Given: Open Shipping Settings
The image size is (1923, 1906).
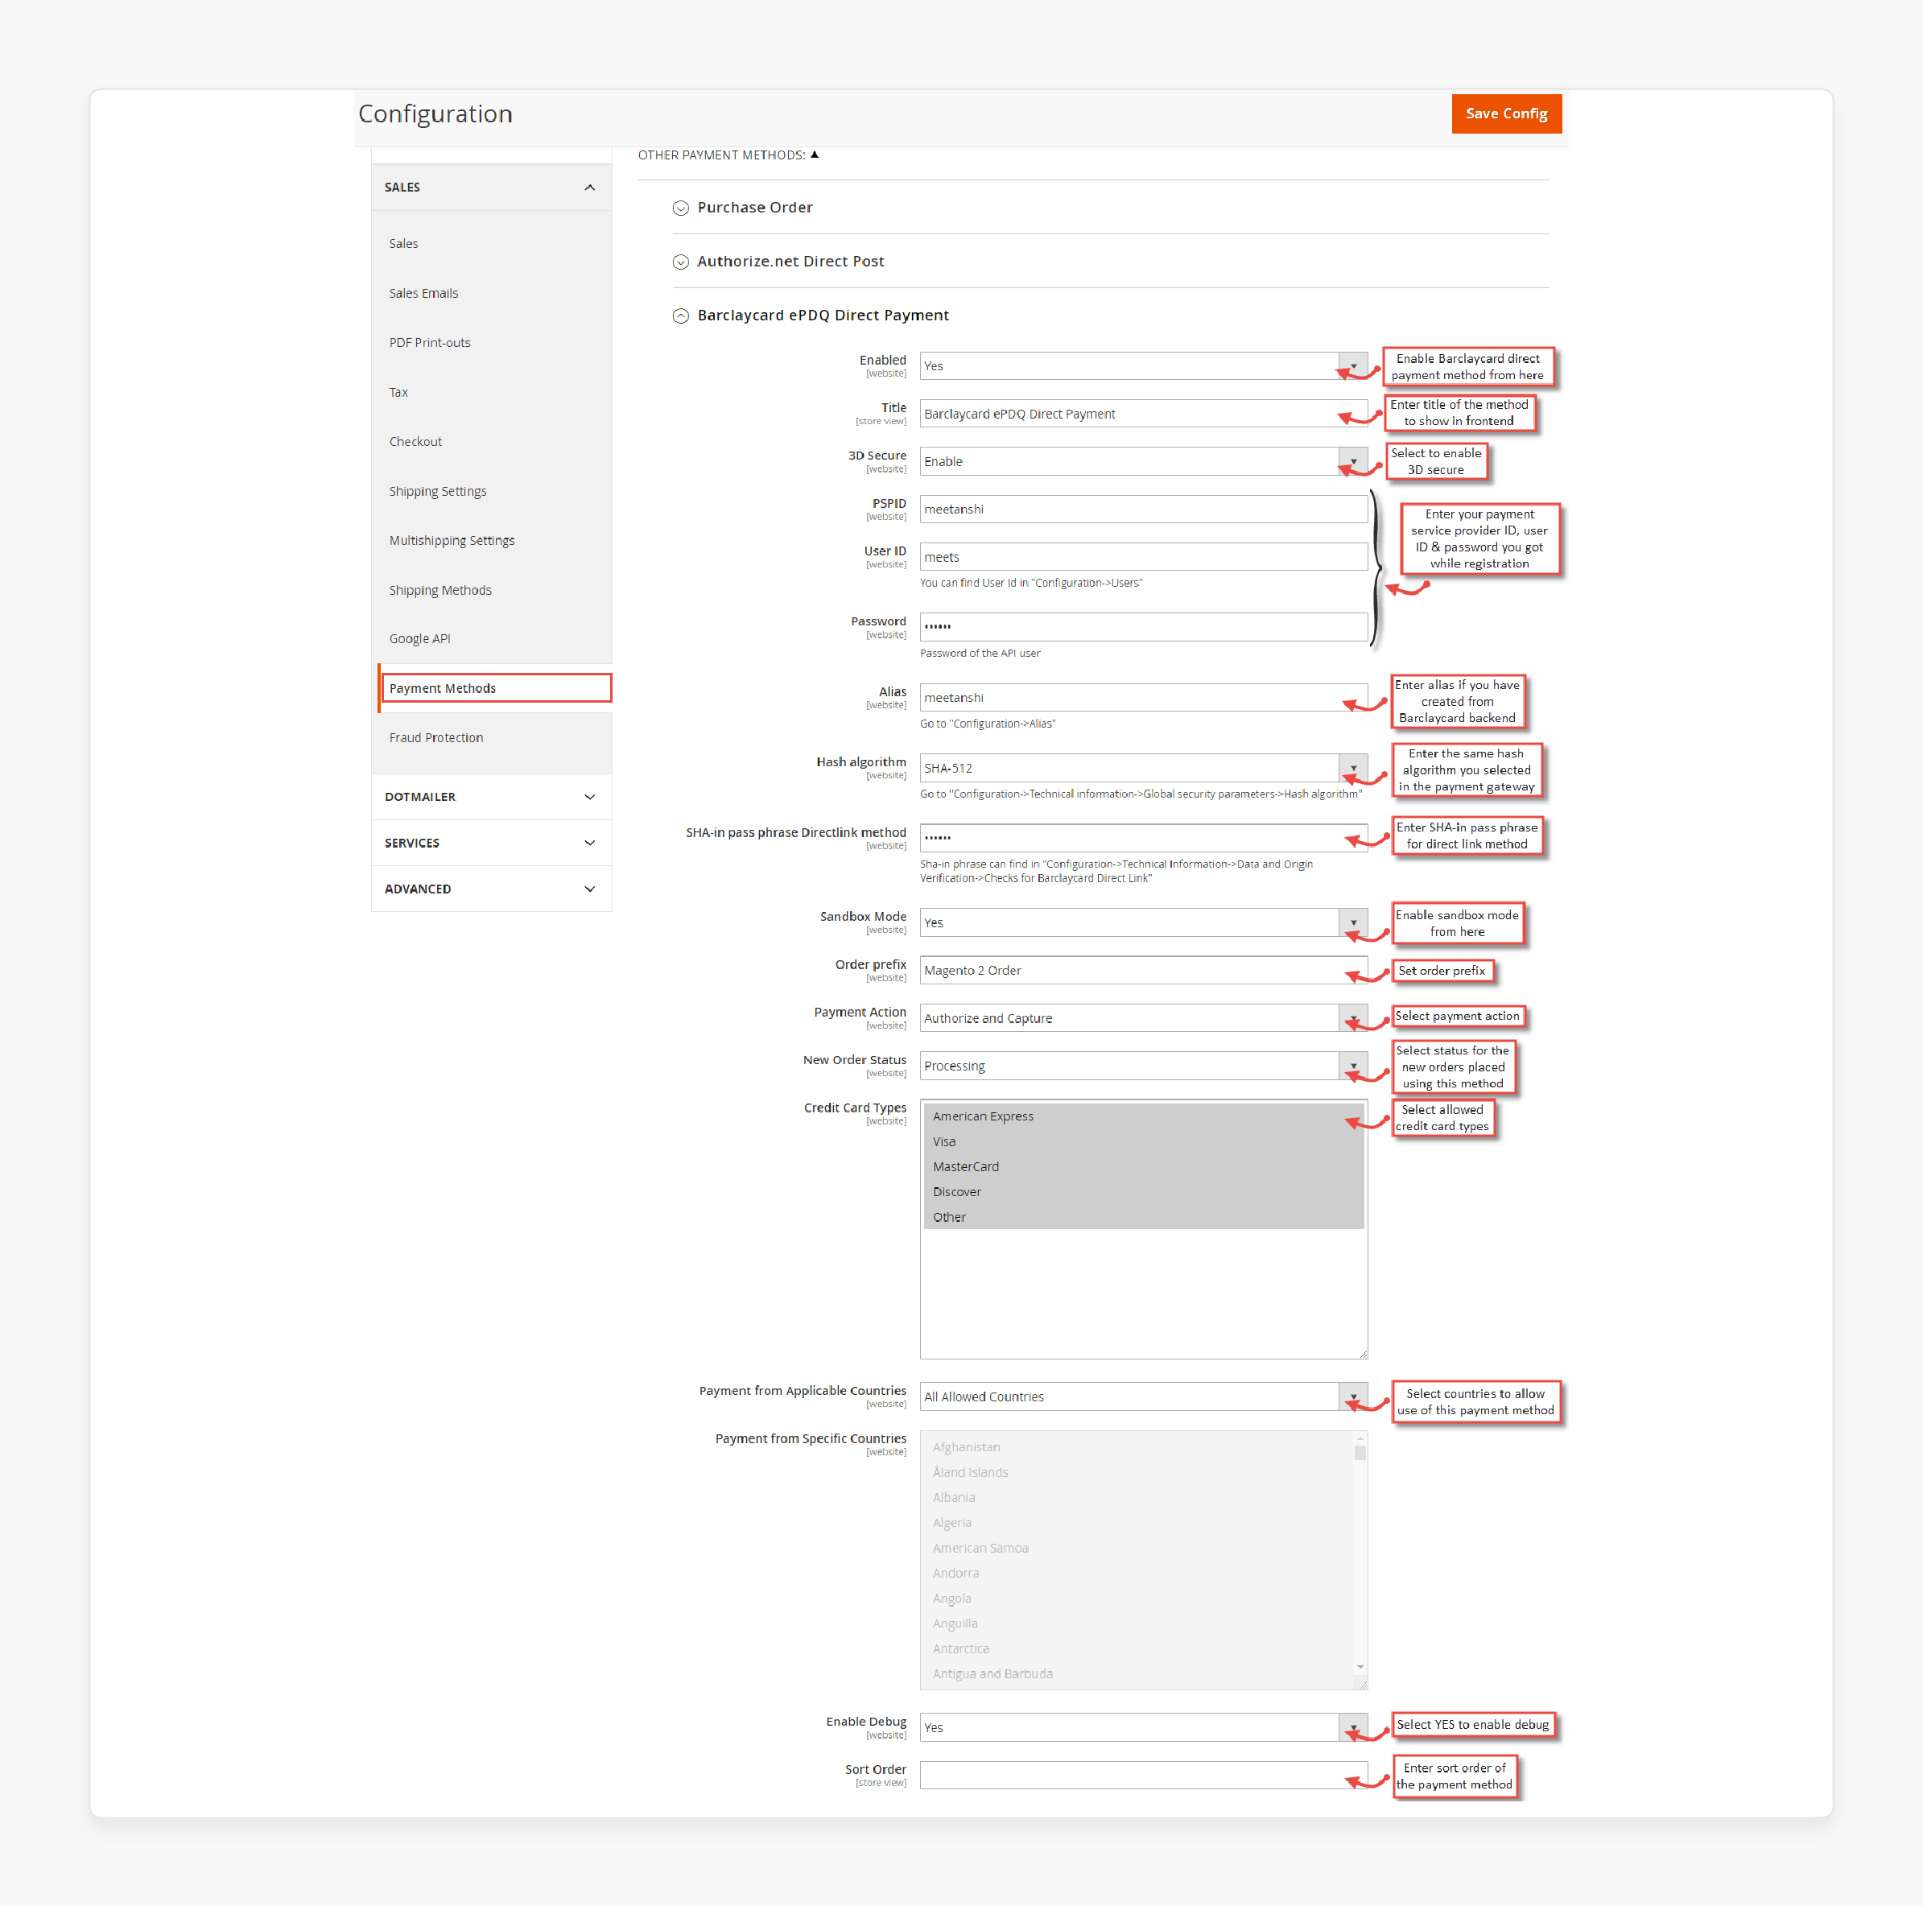Looking at the screenshot, I should [x=438, y=491].
